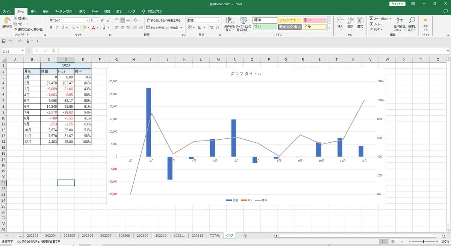451x246 pixels.
Task: Toggle bold formatting
Action: 51,27
